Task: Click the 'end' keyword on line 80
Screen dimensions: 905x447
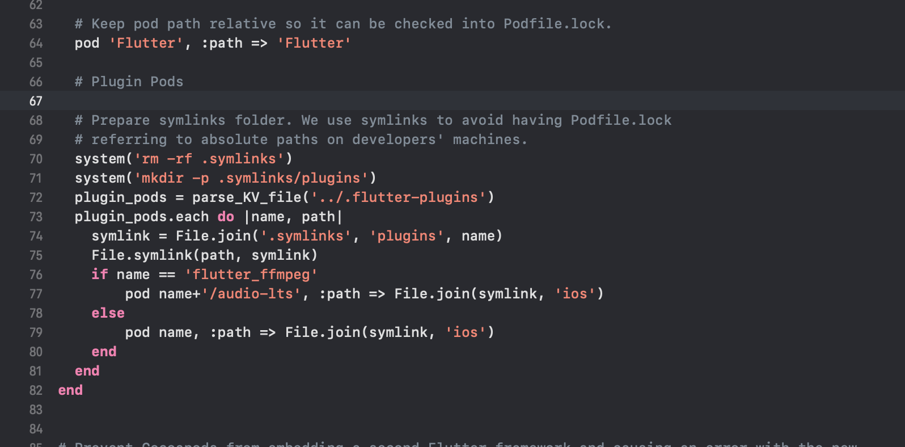Action: (x=104, y=352)
